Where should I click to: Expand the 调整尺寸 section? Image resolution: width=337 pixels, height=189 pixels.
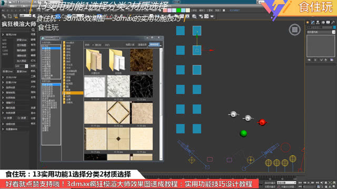(3, 103)
